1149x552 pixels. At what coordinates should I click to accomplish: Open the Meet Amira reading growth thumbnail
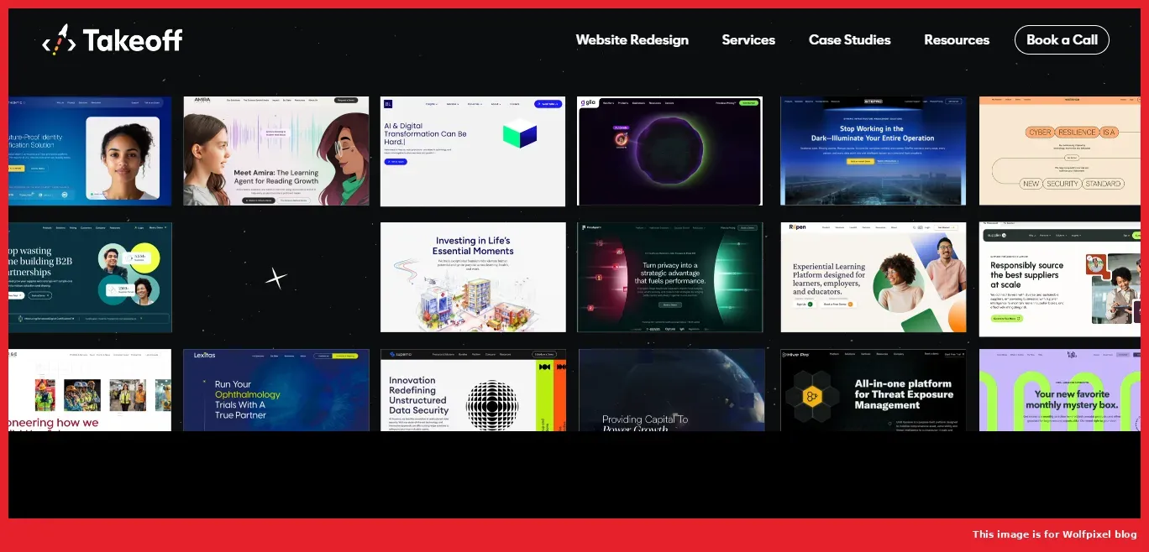click(x=276, y=151)
